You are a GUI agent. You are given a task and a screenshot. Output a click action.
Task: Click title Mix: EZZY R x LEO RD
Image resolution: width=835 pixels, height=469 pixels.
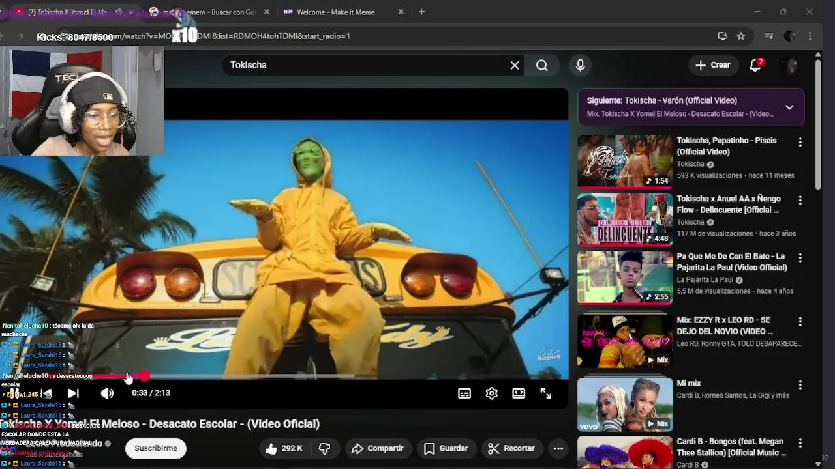click(x=725, y=326)
